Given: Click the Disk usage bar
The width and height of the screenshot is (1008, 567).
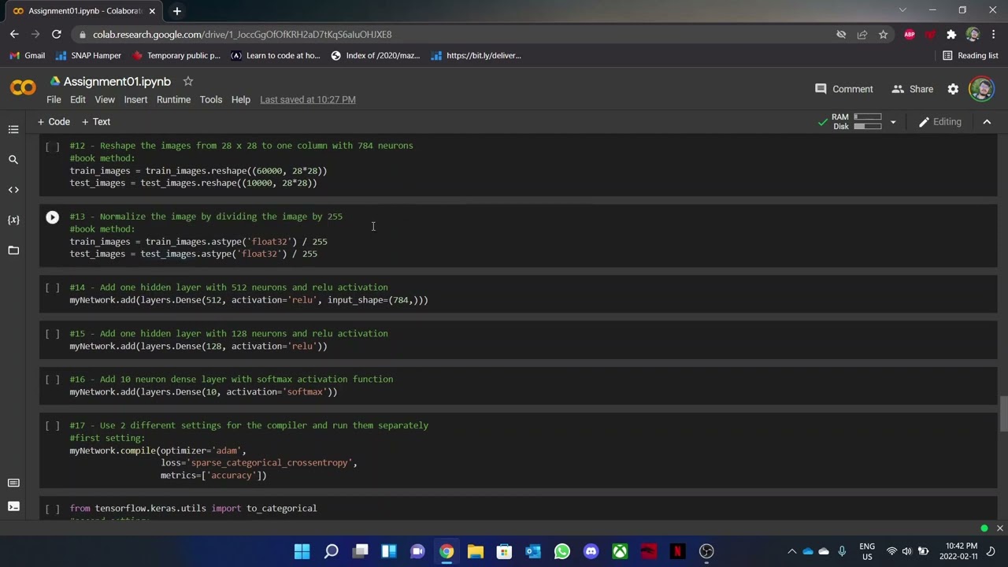Looking at the screenshot, I should pos(867,127).
